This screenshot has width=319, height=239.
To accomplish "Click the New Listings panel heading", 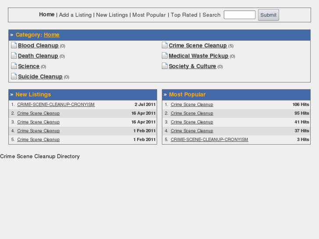I will (x=33, y=95).
